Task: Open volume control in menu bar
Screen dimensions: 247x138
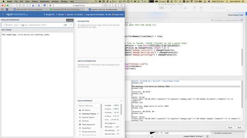Action: pos(188,2)
